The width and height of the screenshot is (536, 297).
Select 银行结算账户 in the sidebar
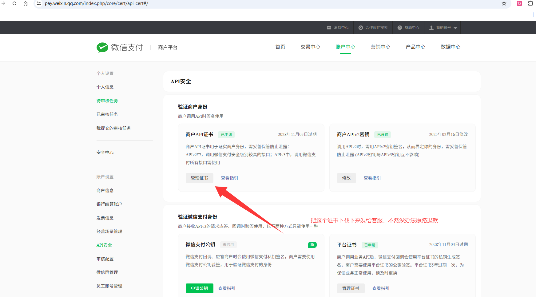[109, 204]
